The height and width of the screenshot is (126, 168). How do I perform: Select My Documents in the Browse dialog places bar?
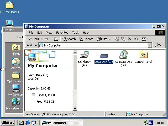coord(15,77)
